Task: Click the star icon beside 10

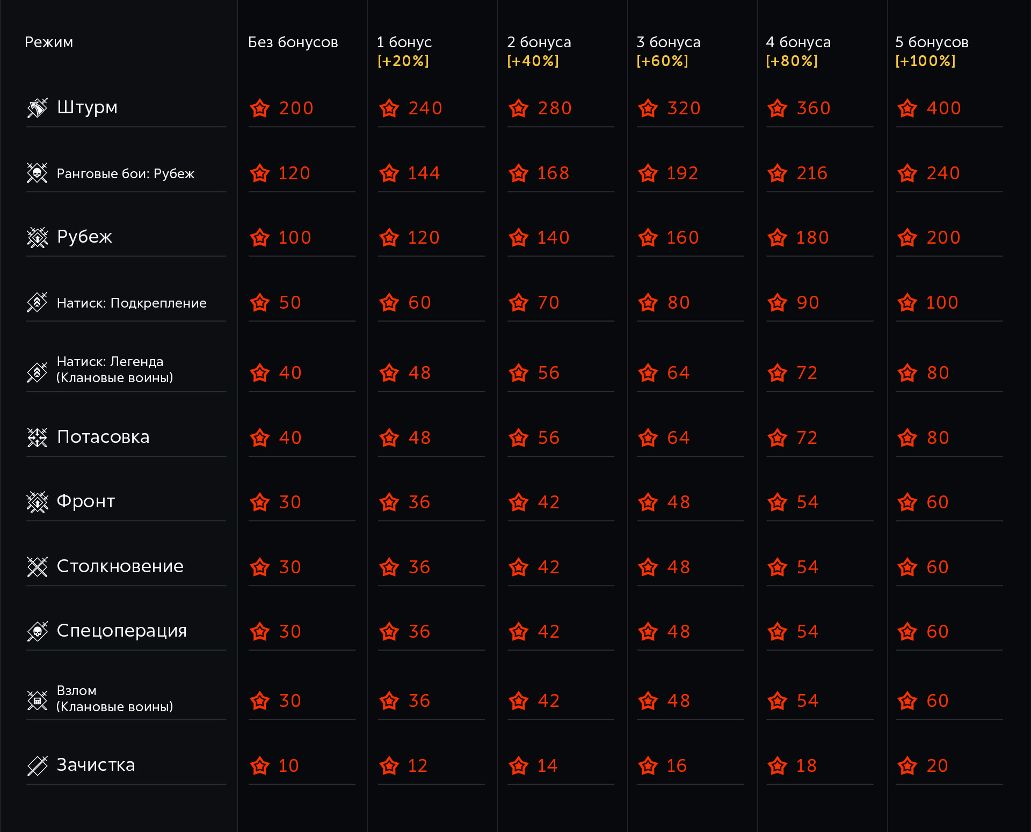Action: (x=260, y=766)
